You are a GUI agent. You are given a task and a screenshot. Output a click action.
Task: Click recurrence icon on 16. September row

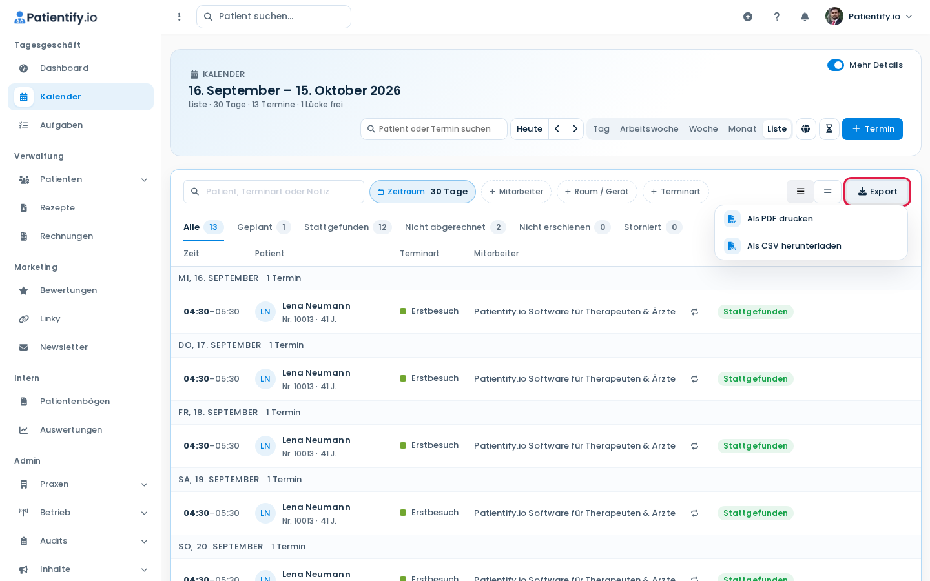[x=695, y=312]
